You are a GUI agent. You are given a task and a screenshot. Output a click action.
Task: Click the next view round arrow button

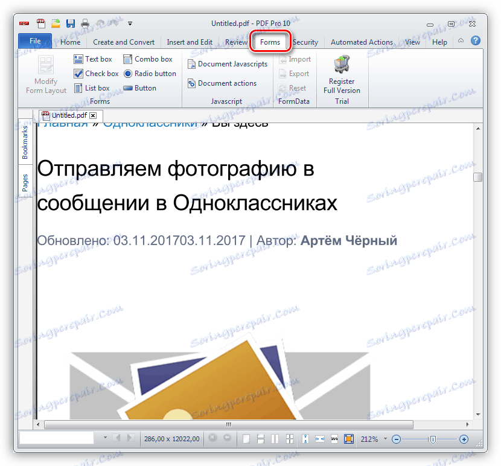coord(227,437)
